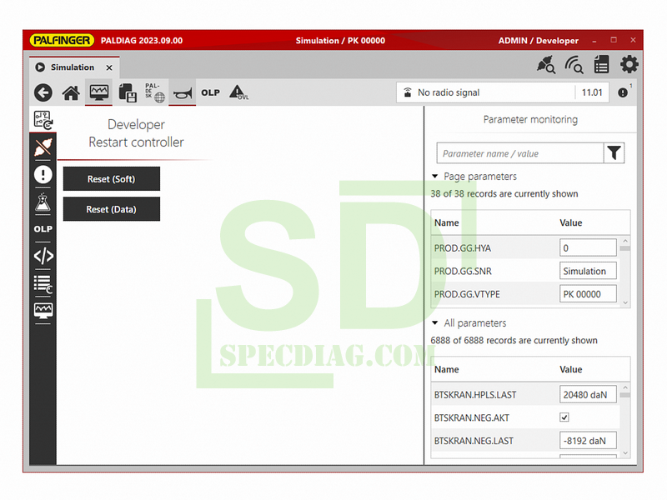Open the settings gear icon
The image size is (667, 500).
coord(629,64)
